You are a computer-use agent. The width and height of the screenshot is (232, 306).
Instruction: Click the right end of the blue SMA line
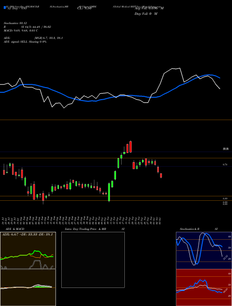220,78
